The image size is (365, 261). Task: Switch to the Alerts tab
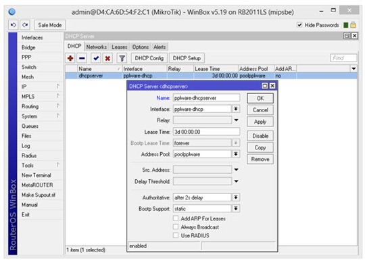click(160, 47)
